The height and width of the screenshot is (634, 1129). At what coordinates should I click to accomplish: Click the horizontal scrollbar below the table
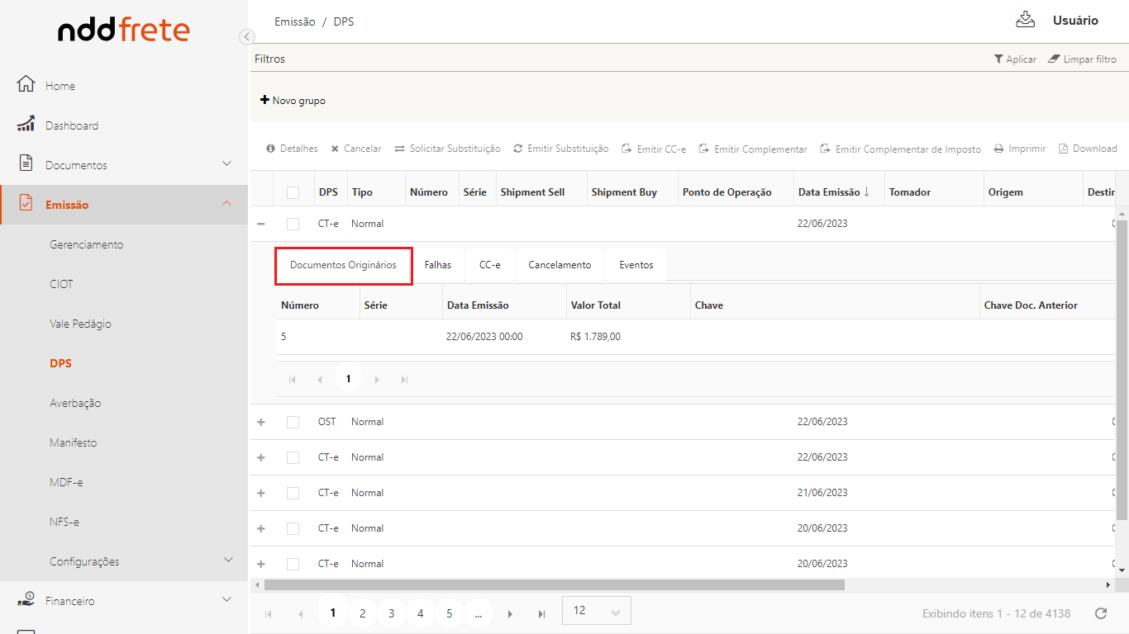(554, 584)
